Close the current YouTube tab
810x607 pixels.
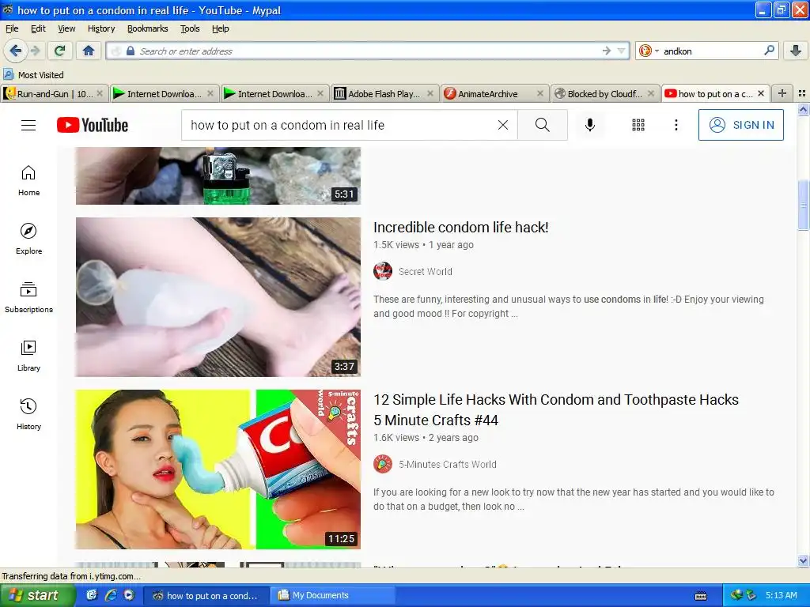tap(761, 93)
